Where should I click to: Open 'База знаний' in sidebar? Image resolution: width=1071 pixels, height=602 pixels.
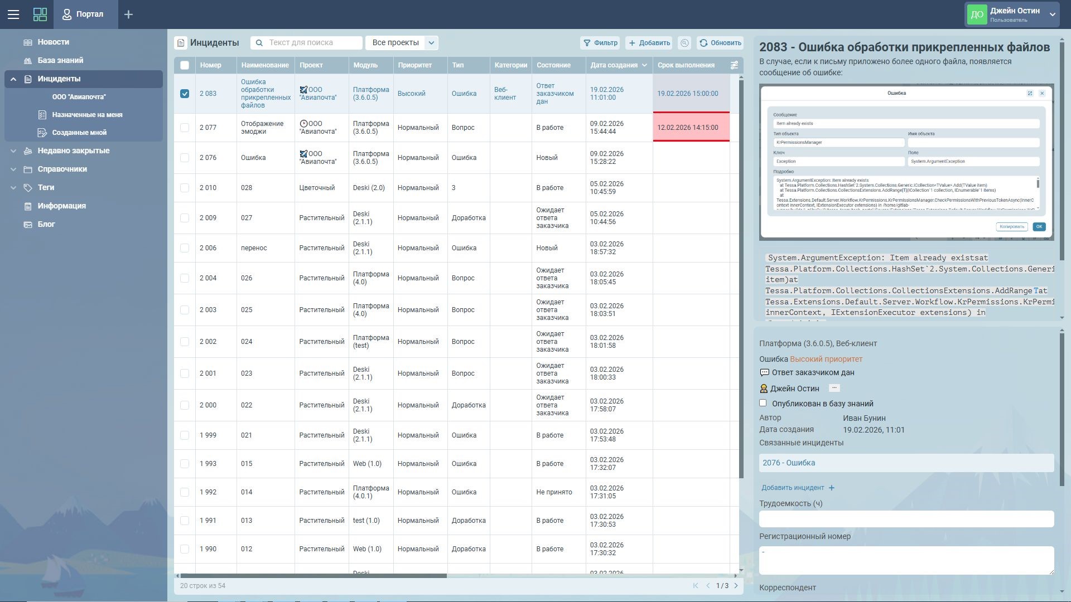click(60, 60)
